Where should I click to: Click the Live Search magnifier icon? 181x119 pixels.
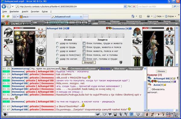[175, 6]
